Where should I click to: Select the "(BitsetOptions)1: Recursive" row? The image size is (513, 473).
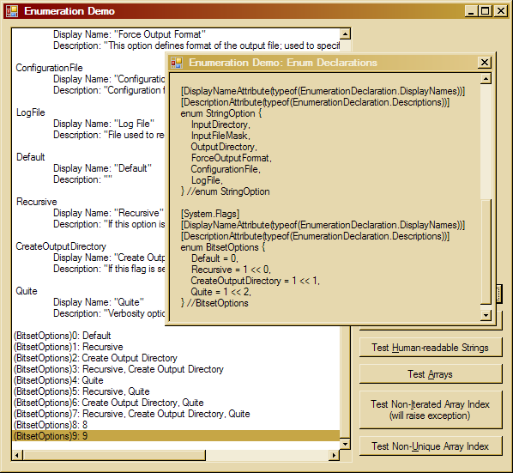pyautogui.click(x=177, y=347)
